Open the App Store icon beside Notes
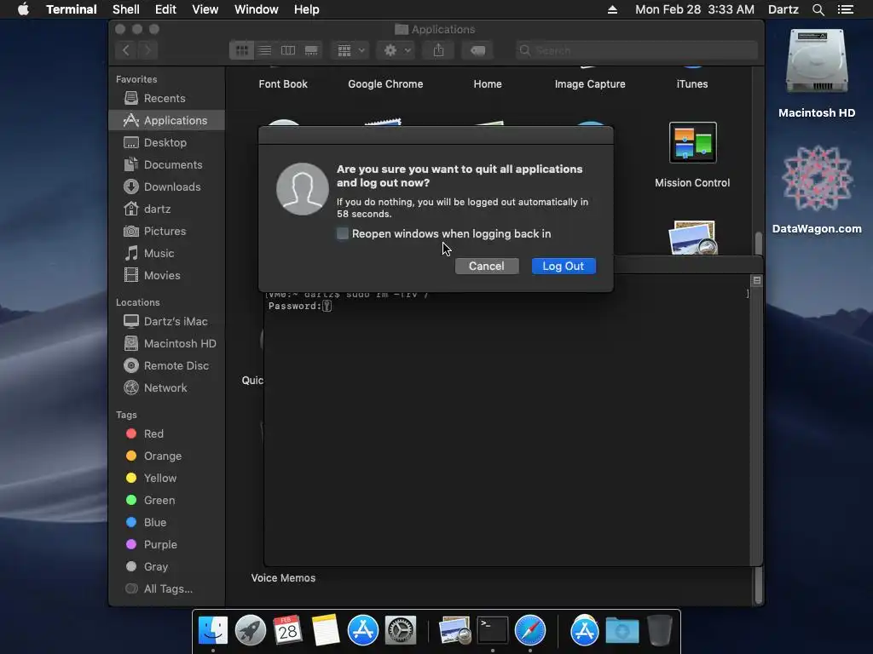 [x=363, y=631]
